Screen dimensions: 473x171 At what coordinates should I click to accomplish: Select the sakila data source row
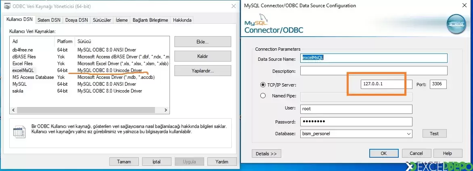coord(90,91)
